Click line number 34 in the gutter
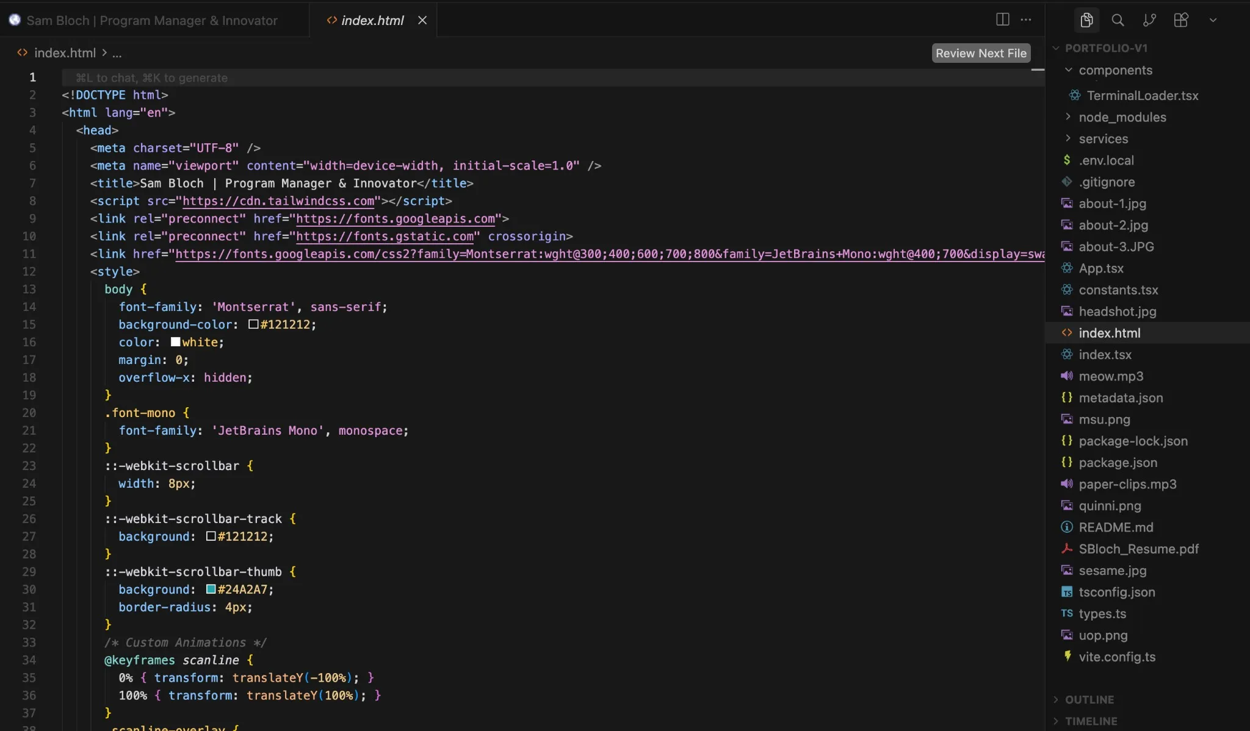Image resolution: width=1250 pixels, height=731 pixels. pyautogui.click(x=29, y=660)
